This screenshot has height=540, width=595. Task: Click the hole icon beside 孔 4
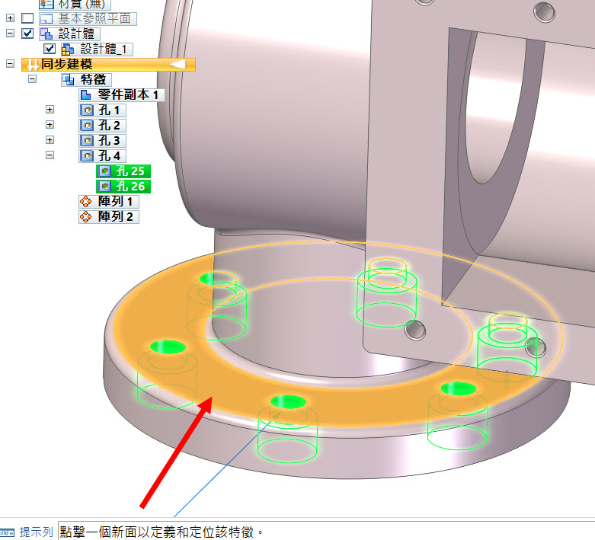tap(88, 155)
